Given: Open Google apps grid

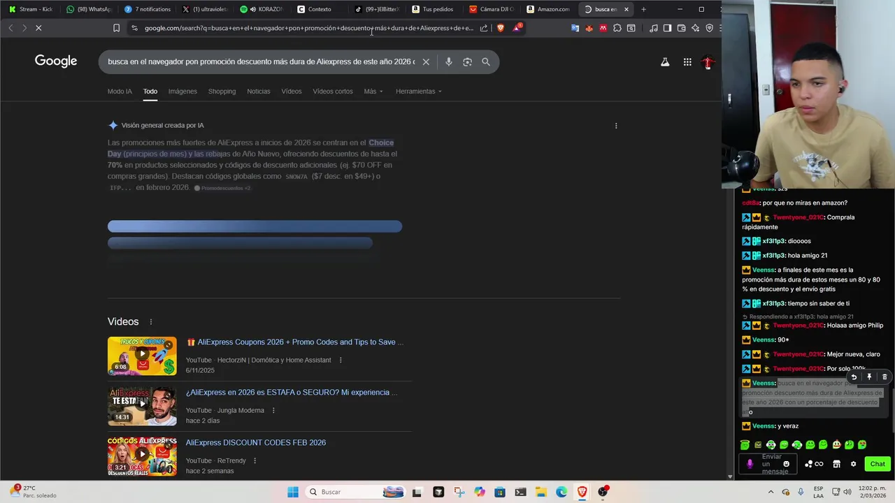Looking at the screenshot, I should 687,62.
